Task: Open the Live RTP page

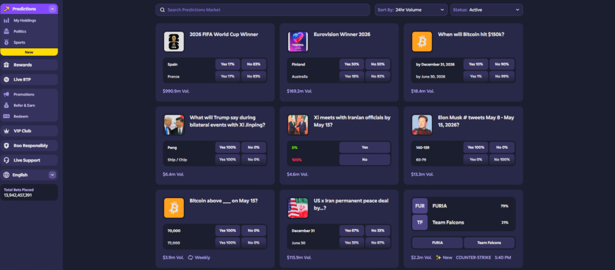Action: tap(29, 80)
